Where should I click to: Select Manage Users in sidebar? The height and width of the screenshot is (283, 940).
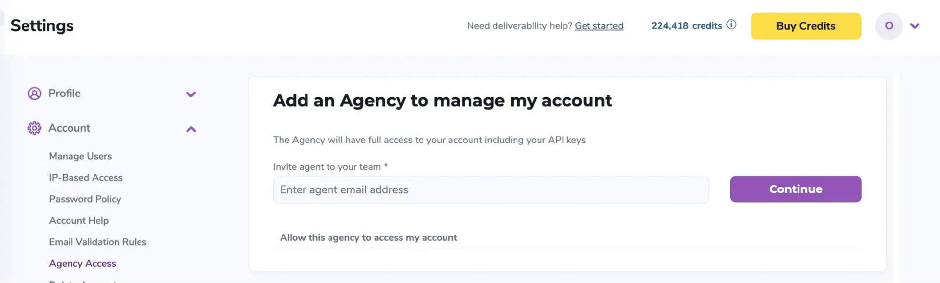tap(80, 156)
